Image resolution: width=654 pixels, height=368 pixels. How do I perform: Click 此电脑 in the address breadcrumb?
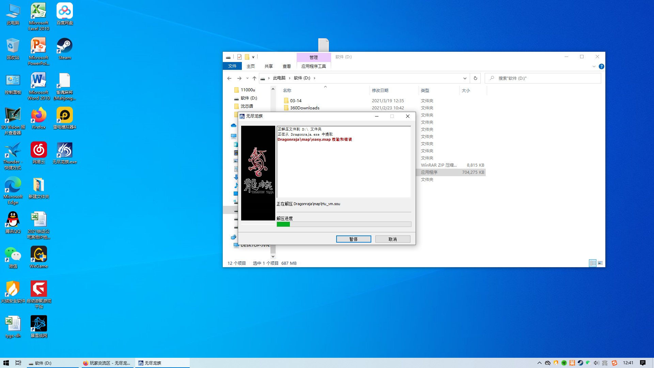click(x=279, y=78)
